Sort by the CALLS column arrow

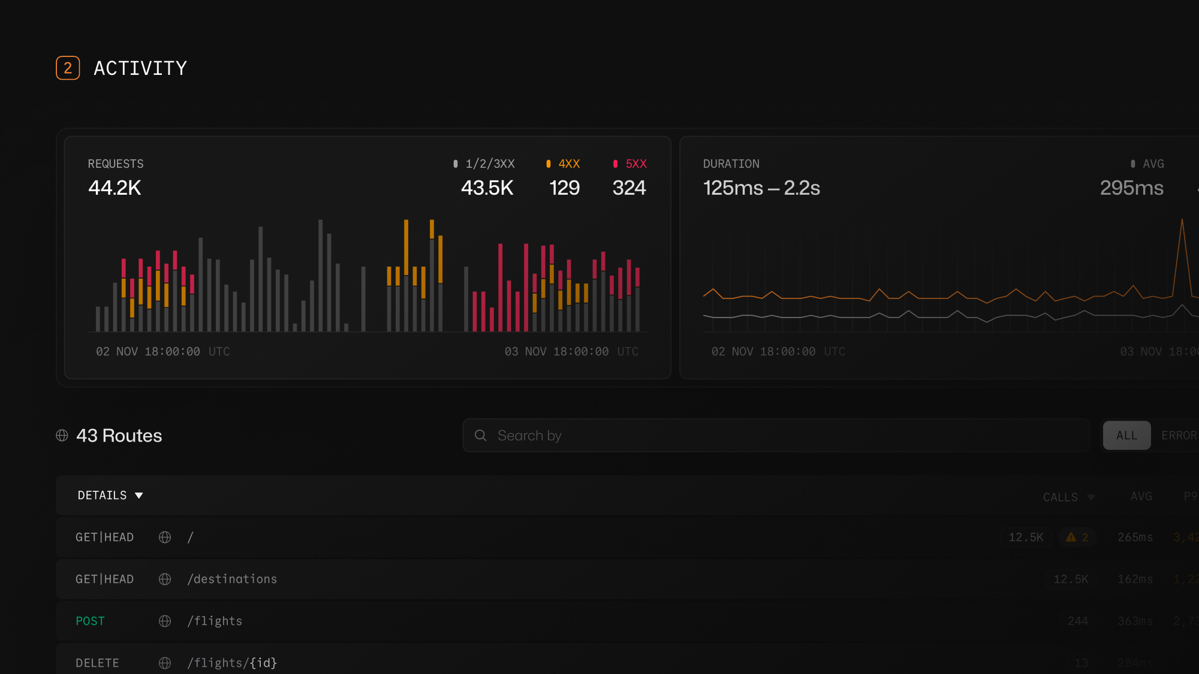pos(1091,497)
